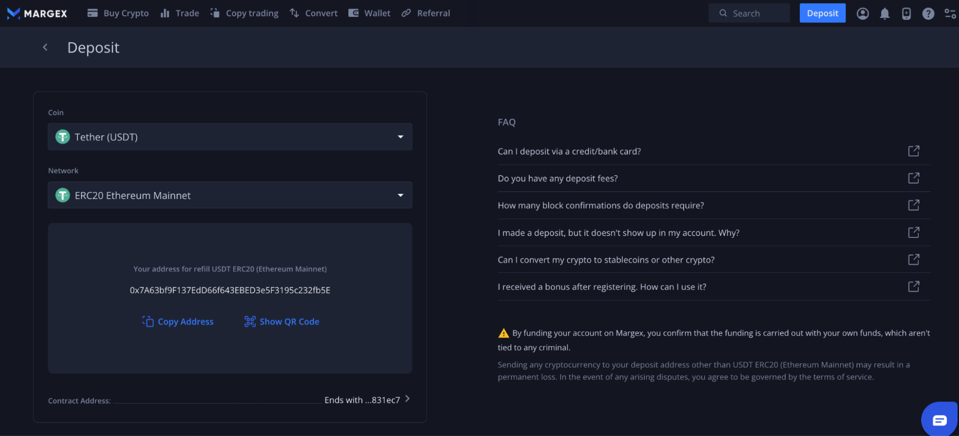Open the Wallet section
The width and height of the screenshot is (959, 436).
click(x=369, y=13)
